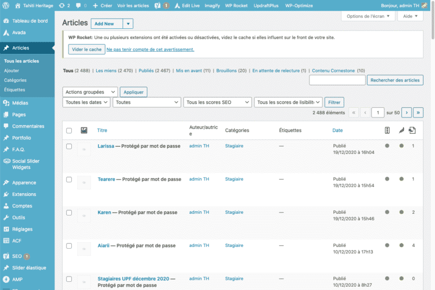Open UpdraftPlus admin bar menu

coord(266,5)
